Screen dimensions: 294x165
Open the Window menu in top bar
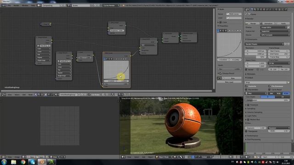point(25,5)
